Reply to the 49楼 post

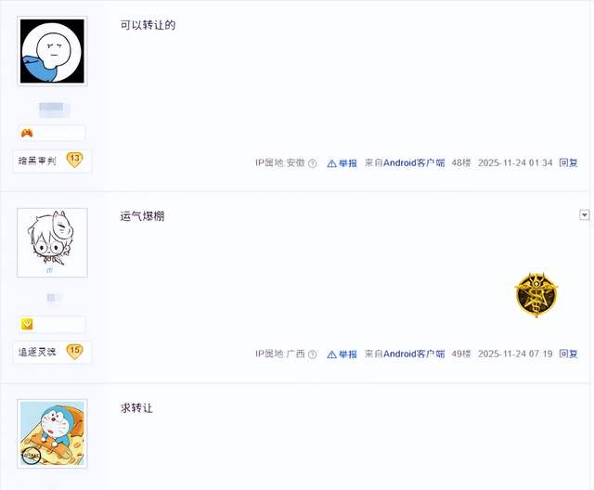[568, 354]
